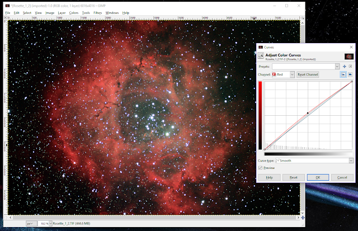Click the plus icon to save preset
Viewport: 358px width, 231px height.
(x=345, y=67)
